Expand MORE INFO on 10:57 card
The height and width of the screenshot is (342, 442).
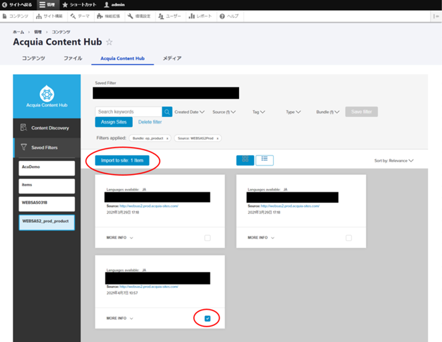point(120,319)
